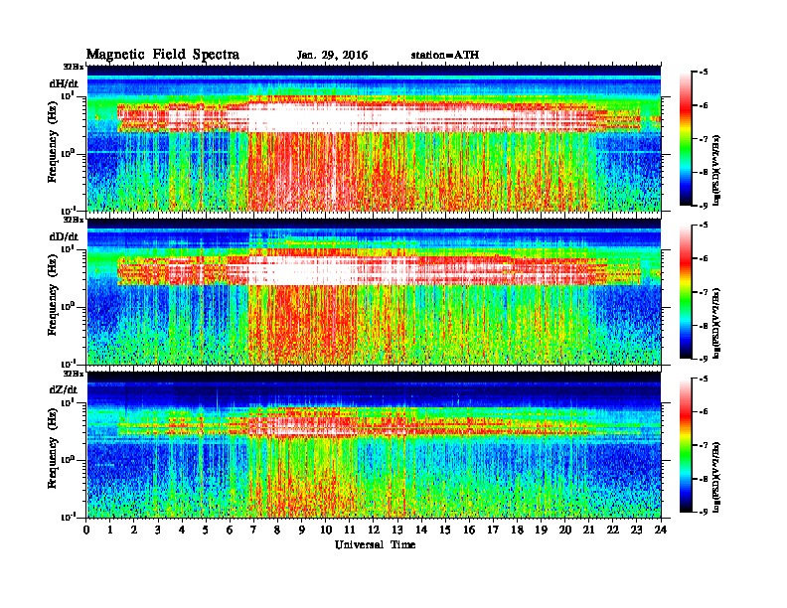Click hour 1 tick label on time axis
The width and height of the screenshot is (787, 608).
point(110,530)
